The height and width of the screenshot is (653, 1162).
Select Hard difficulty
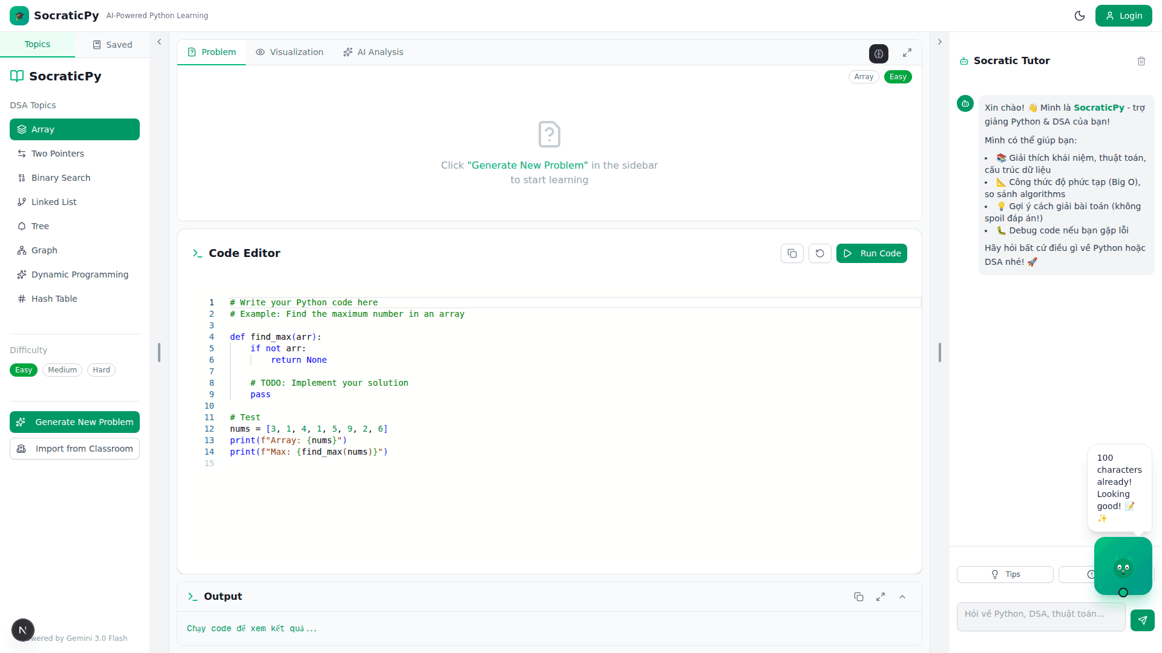click(101, 370)
